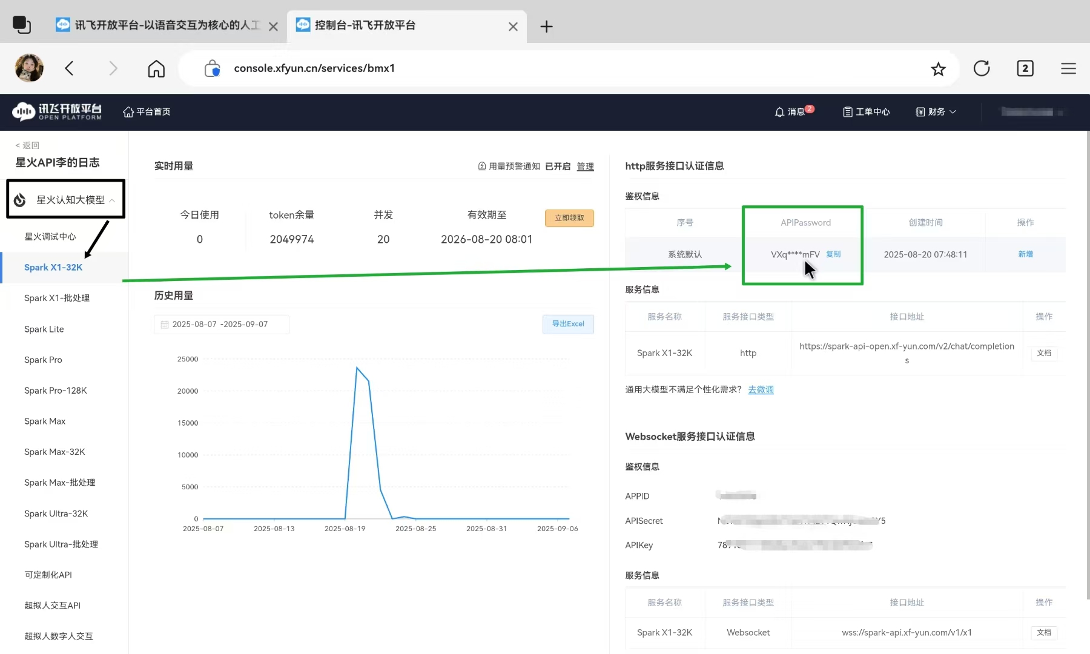Expand the 财务 dropdown menu
This screenshot has width=1090, height=654.
coord(936,112)
